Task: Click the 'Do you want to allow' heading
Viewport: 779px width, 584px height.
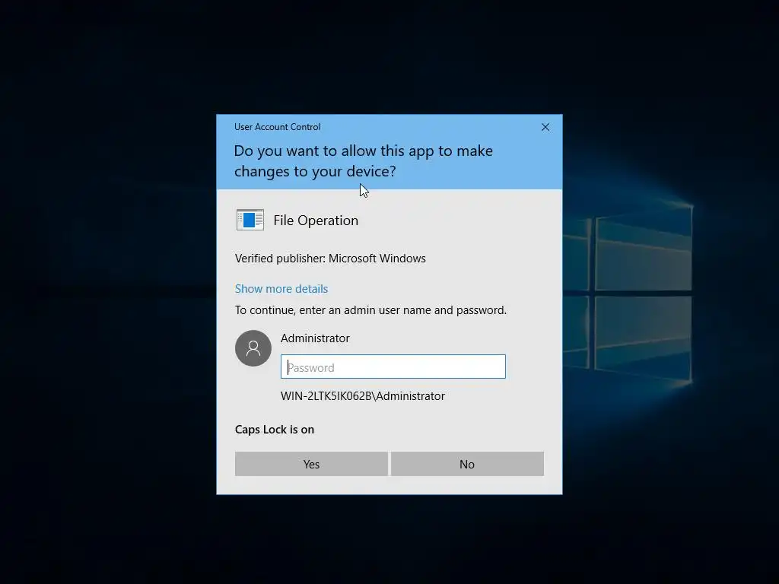Action: point(363,161)
